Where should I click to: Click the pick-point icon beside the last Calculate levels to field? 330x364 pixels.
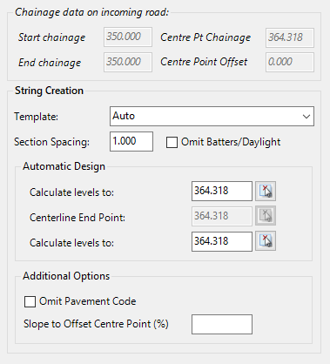click(x=266, y=241)
